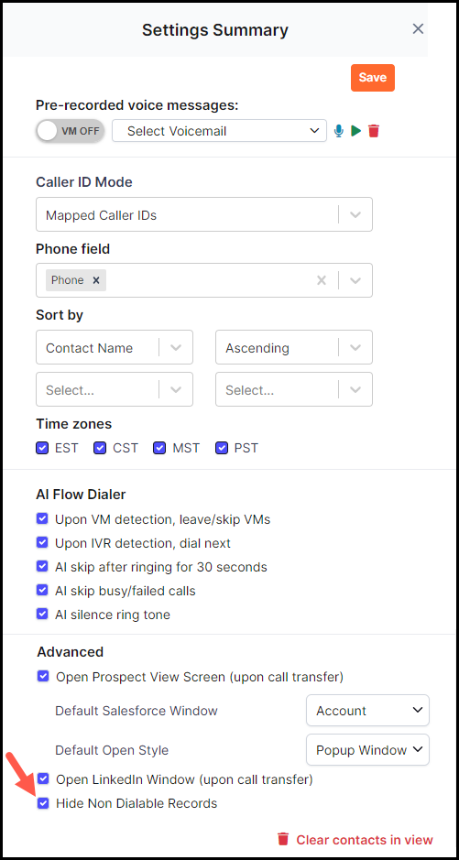Image resolution: width=459 pixels, height=860 pixels.
Task: Click the microphone record voicemail icon
Action: coord(339,131)
